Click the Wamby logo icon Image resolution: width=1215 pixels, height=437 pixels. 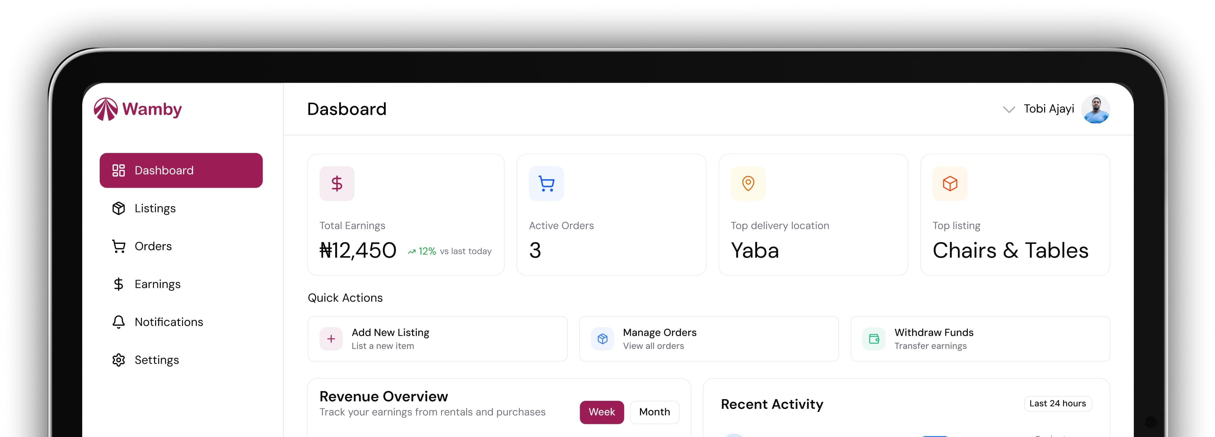point(106,109)
